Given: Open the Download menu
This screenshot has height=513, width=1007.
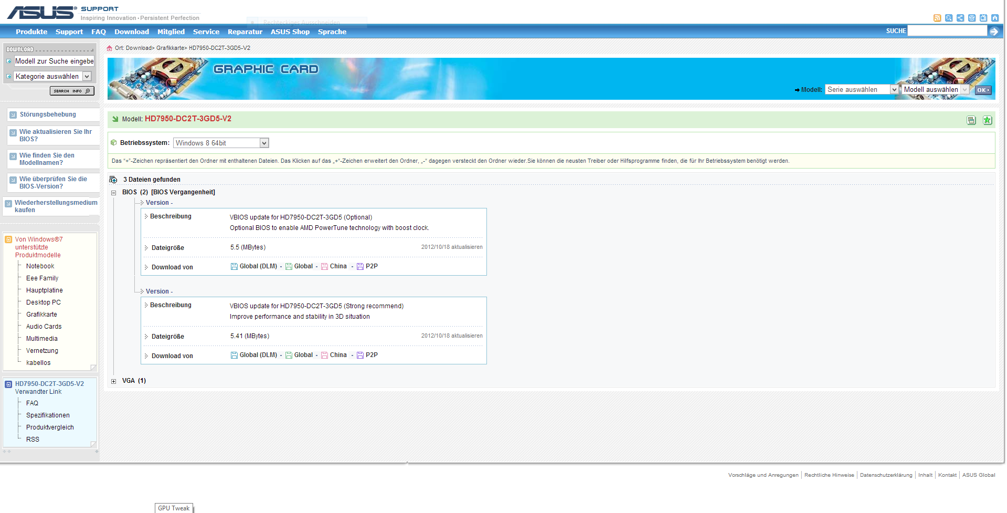Looking at the screenshot, I should (132, 32).
